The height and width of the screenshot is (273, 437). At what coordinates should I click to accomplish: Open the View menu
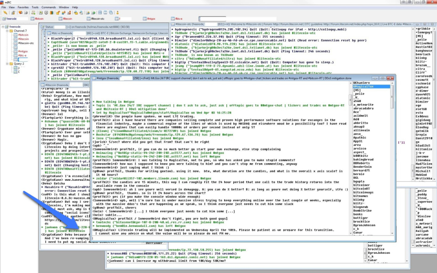click(x=12, y=7)
